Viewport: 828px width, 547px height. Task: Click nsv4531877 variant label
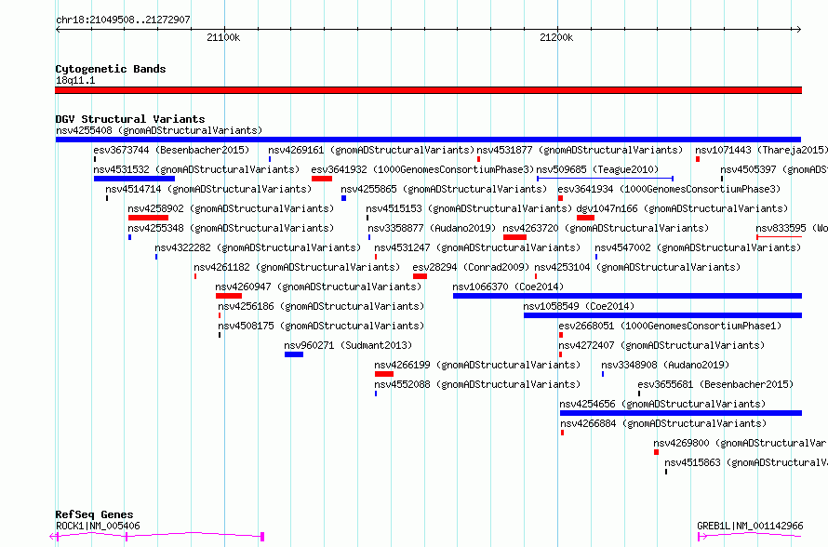point(580,150)
